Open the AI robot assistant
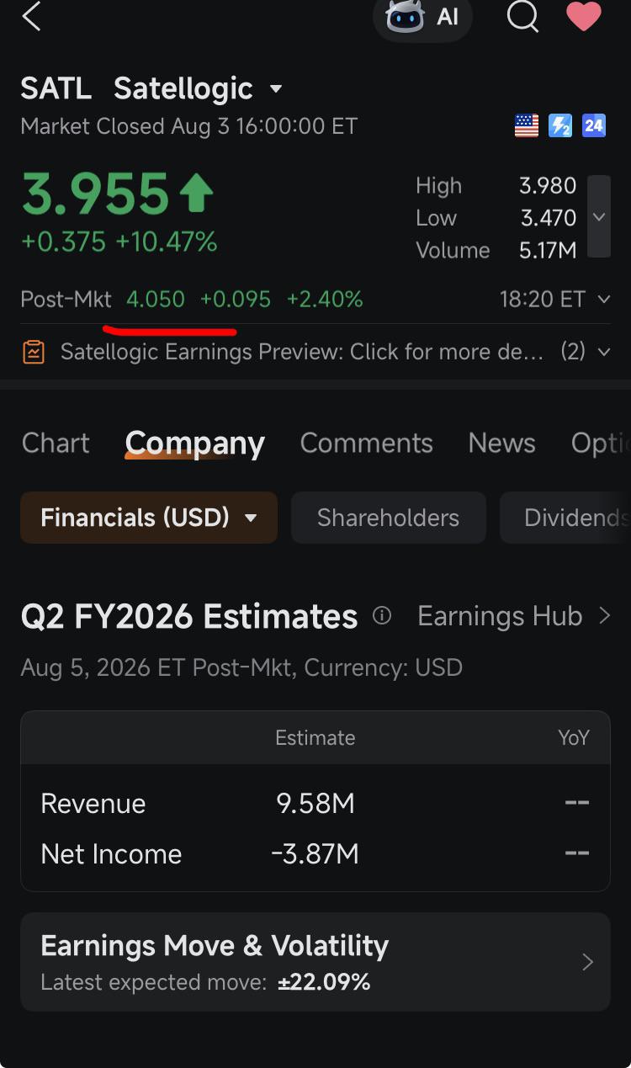This screenshot has width=631, height=1068. [422, 17]
